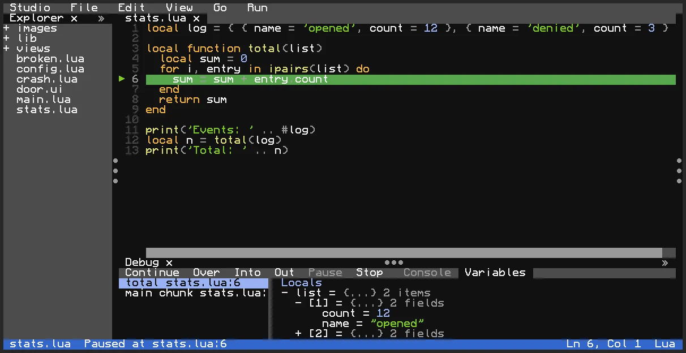The height and width of the screenshot is (353, 686).
Task: Close the stats.lua editor tab
Action: tap(196, 18)
